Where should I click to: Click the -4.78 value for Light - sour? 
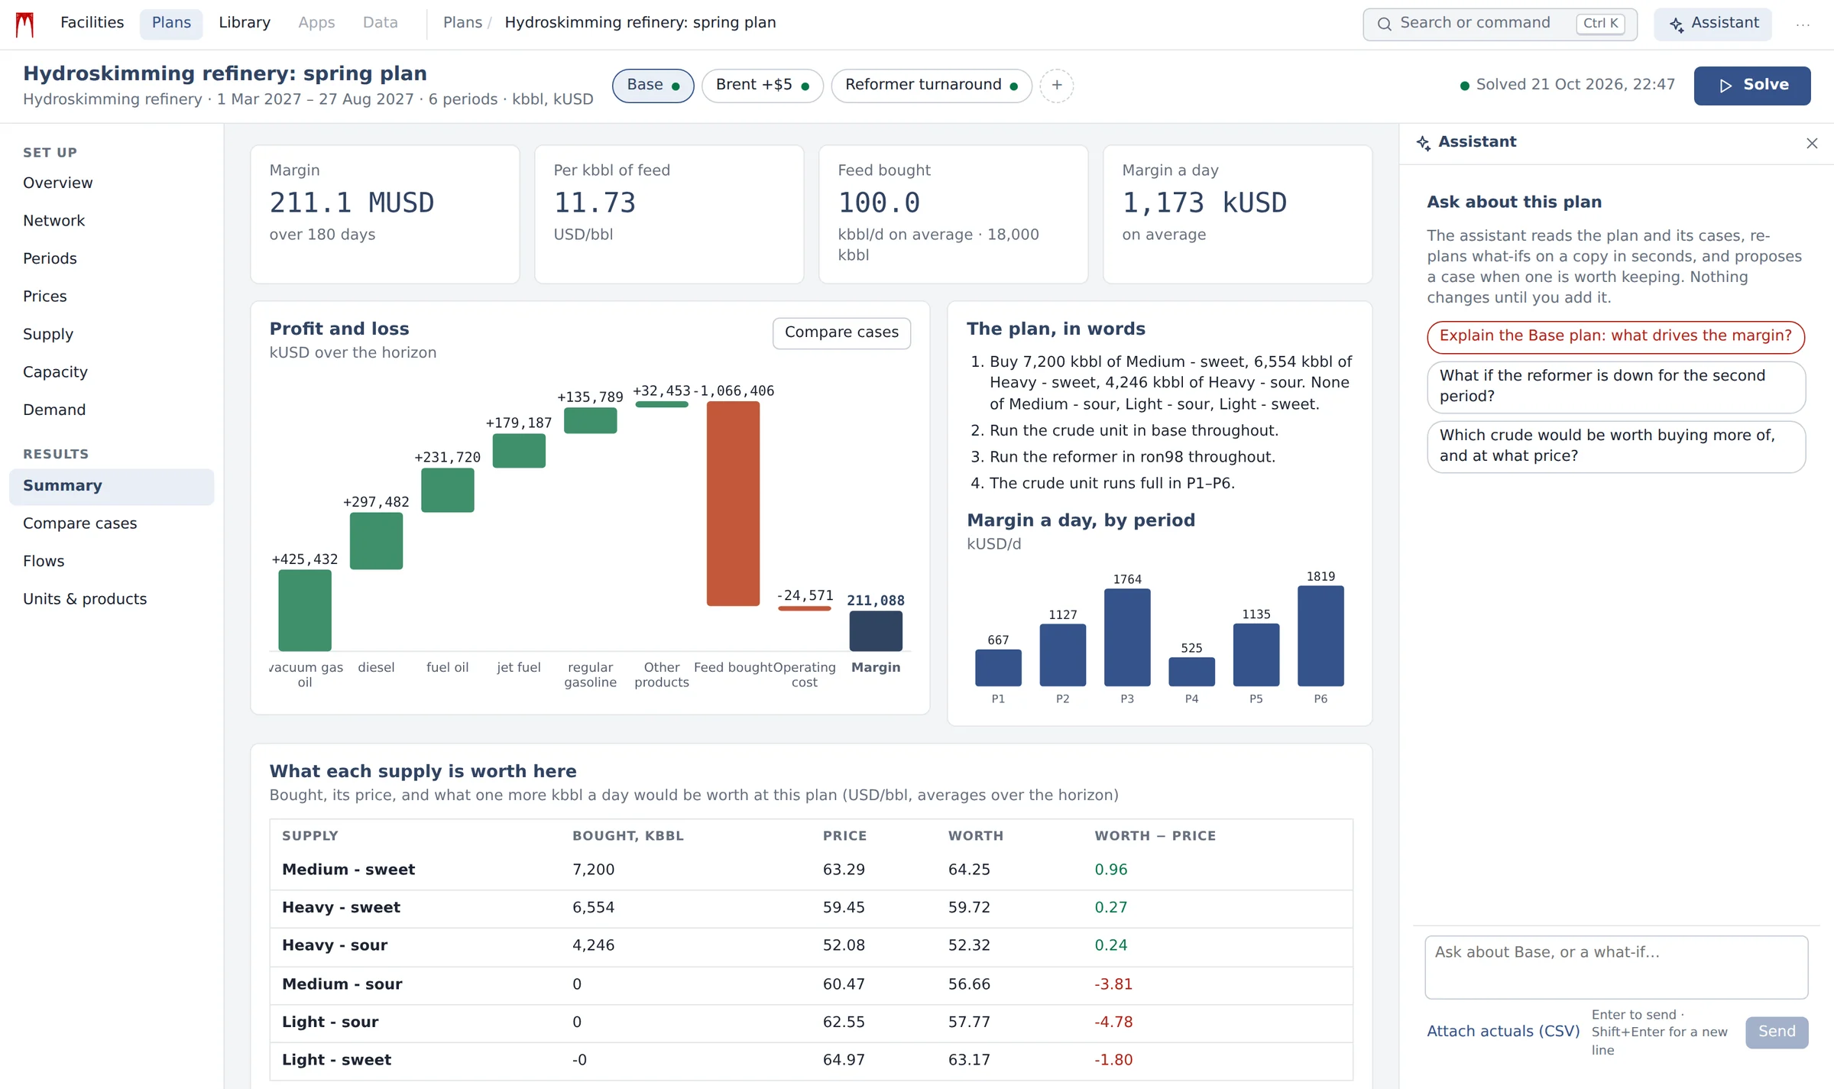pyautogui.click(x=1113, y=1023)
